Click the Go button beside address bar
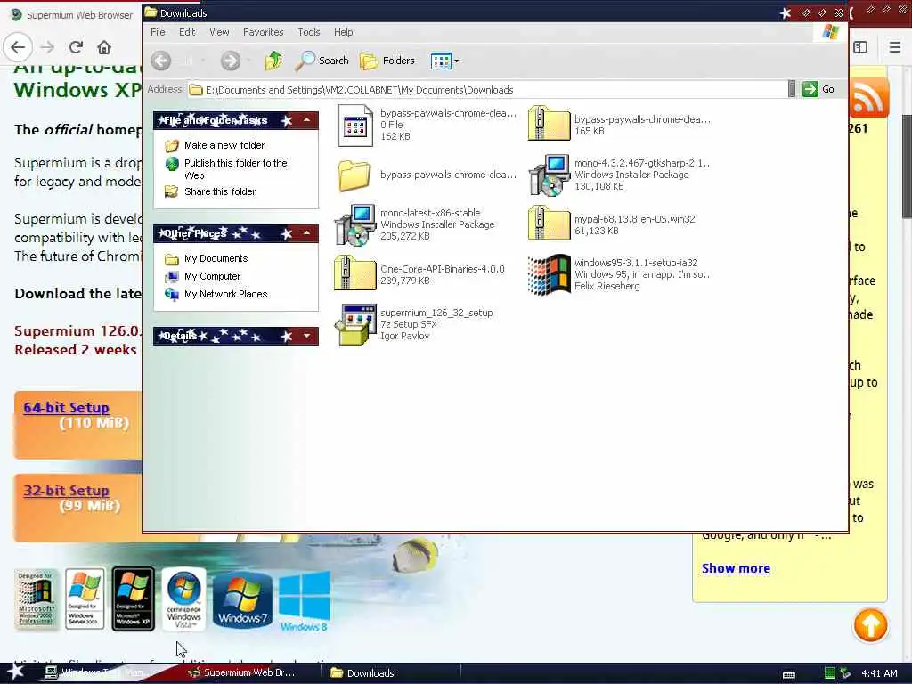 818,89
